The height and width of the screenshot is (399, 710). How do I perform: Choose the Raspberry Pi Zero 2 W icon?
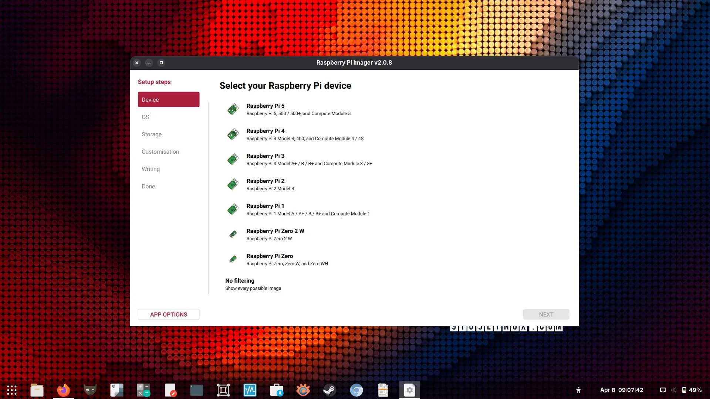[x=233, y=235]
